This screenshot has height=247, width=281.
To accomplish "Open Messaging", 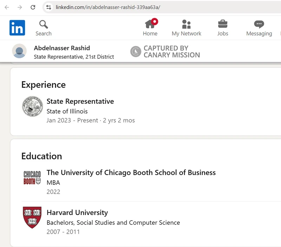I will [259, 28].
